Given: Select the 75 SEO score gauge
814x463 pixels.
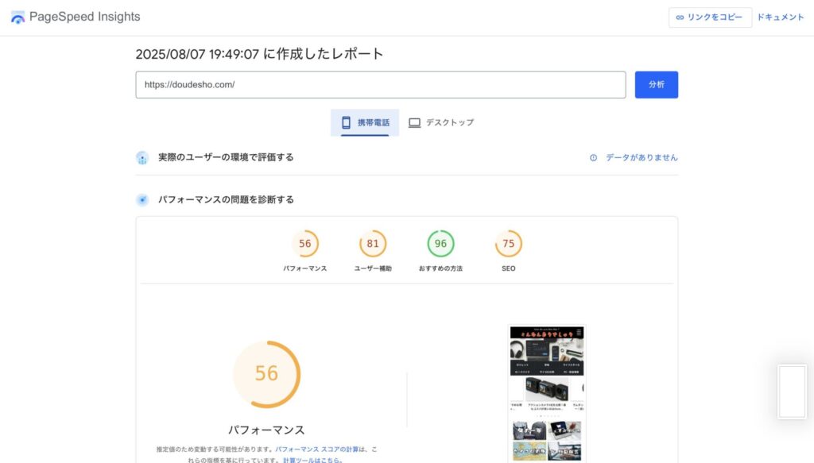Looking at the screenshot, I should [508, 244].
